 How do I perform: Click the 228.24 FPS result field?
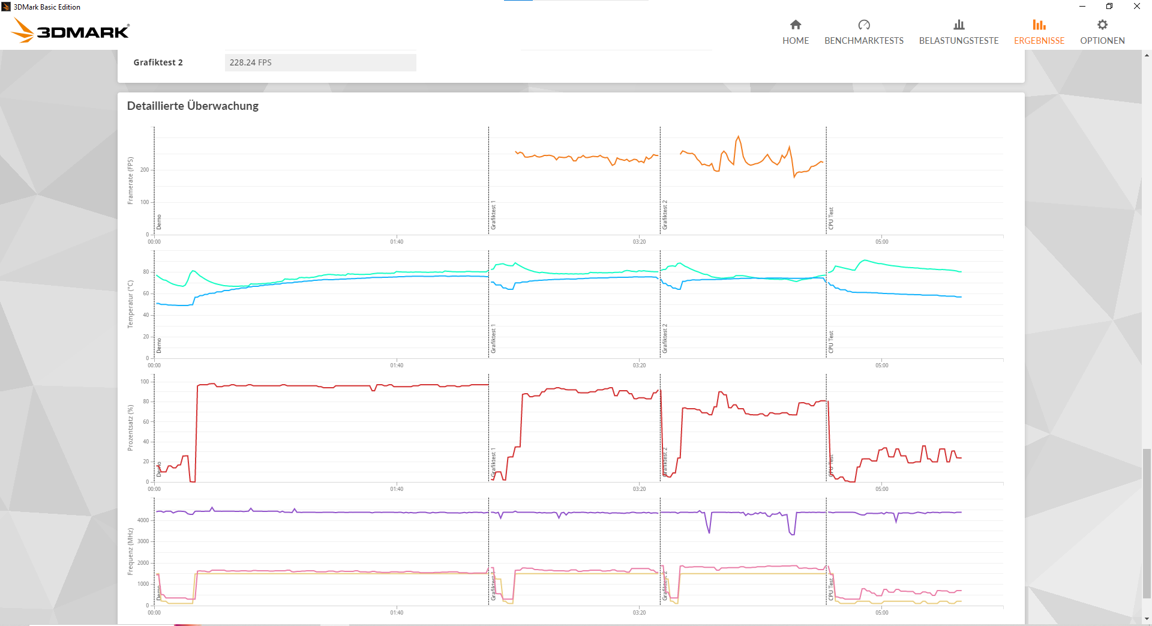point(320,62)
